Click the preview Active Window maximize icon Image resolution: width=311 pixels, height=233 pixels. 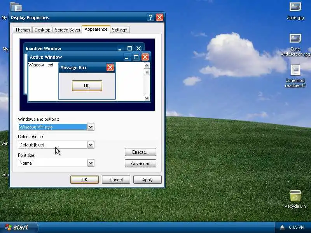(136, 57)
